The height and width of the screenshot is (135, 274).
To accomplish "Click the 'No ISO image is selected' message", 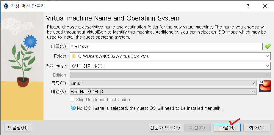I will pos(150,108).
